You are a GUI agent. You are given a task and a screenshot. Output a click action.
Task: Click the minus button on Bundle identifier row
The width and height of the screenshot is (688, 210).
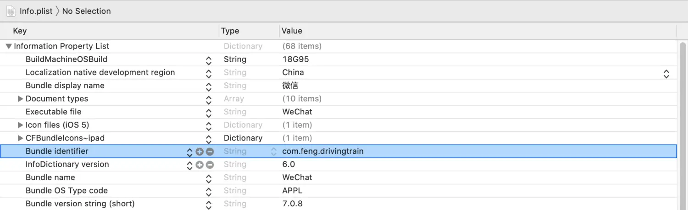click(210, 151)
